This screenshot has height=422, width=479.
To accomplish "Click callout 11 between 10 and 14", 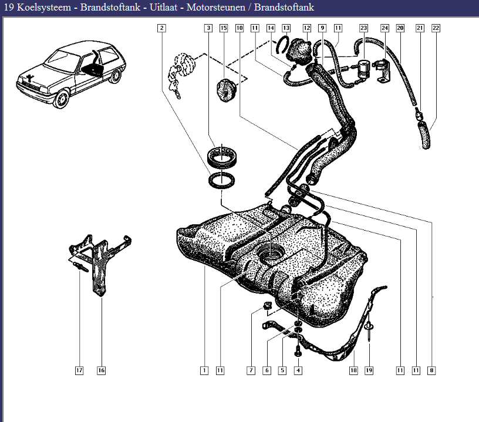I will (255, 28).
